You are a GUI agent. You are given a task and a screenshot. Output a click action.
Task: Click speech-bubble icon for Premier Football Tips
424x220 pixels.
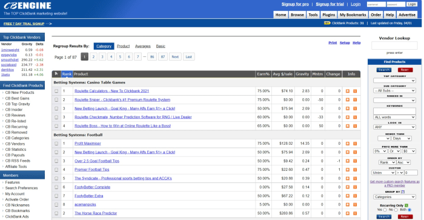click(x=348, y=170)
